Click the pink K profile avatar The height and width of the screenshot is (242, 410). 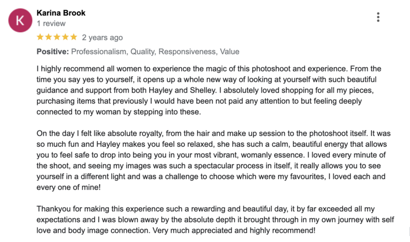pos(20,20)
